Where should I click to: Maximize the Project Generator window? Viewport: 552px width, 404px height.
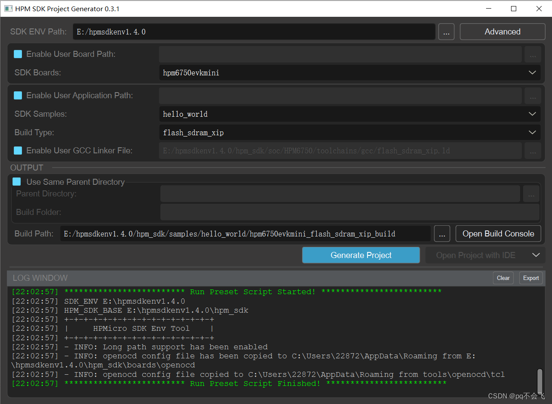tap(514, 9)
